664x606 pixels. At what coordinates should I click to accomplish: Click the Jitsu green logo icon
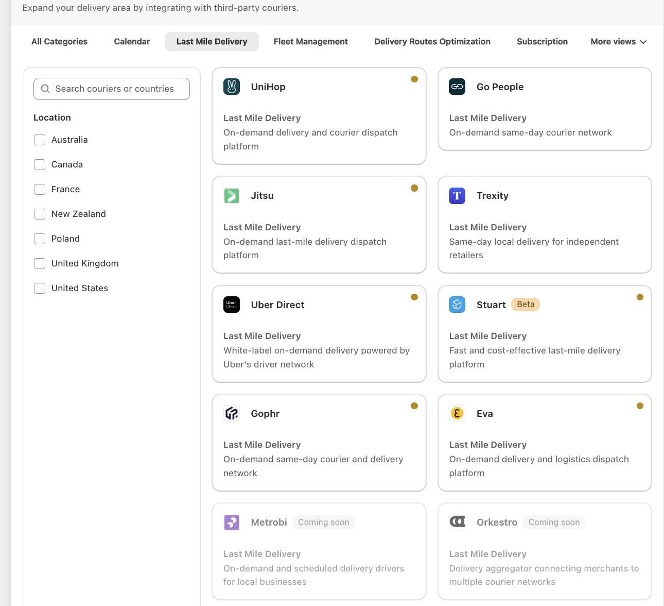coord(232,196)
